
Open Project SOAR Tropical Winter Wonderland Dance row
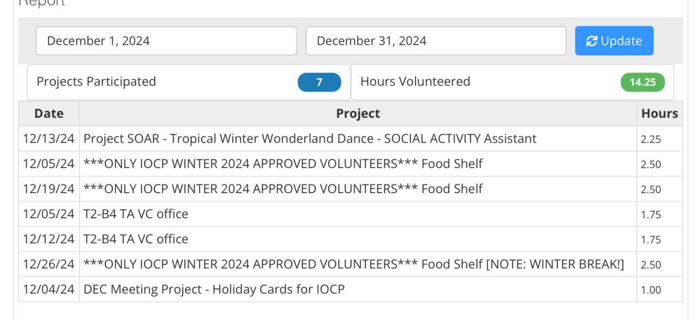tap(310, 139)
